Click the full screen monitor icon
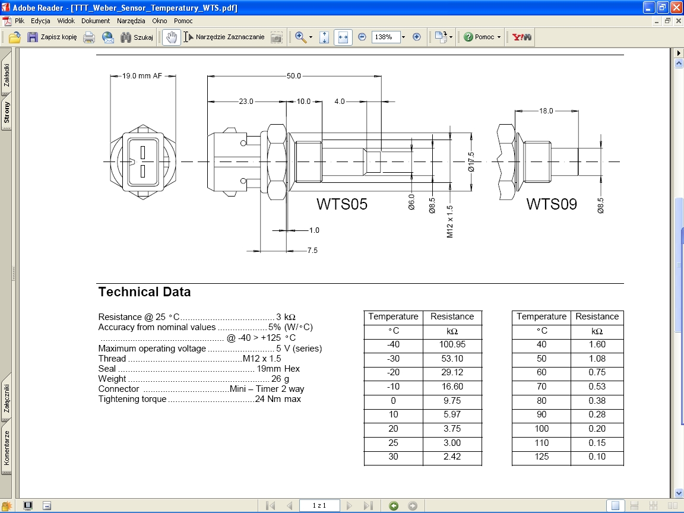Screen dimensions: 684x513 28,506
